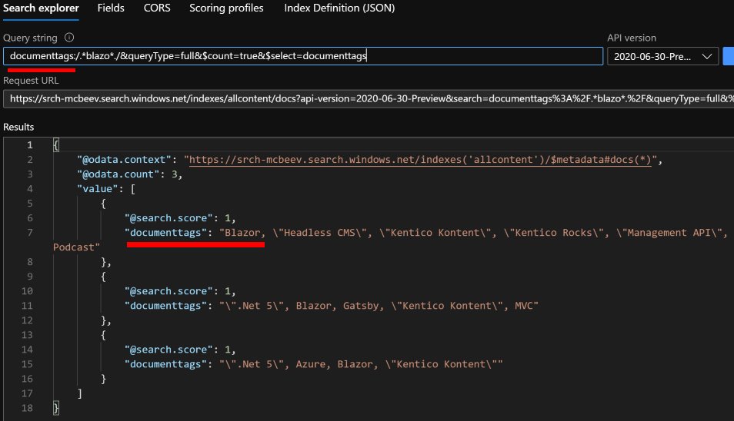Screen dimensions: 734x421
Task: Open the CORS tab
Action: (x=157, y=8)
